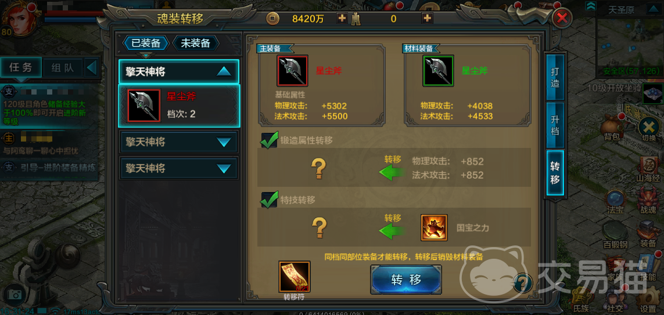Expand the third 擎天神将 list

[x=179, y=168]
